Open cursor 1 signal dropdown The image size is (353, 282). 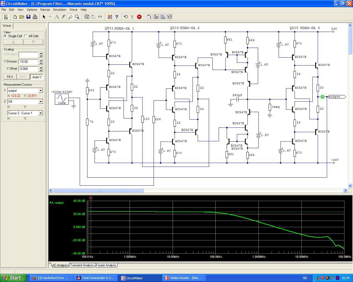coord(41,91)
